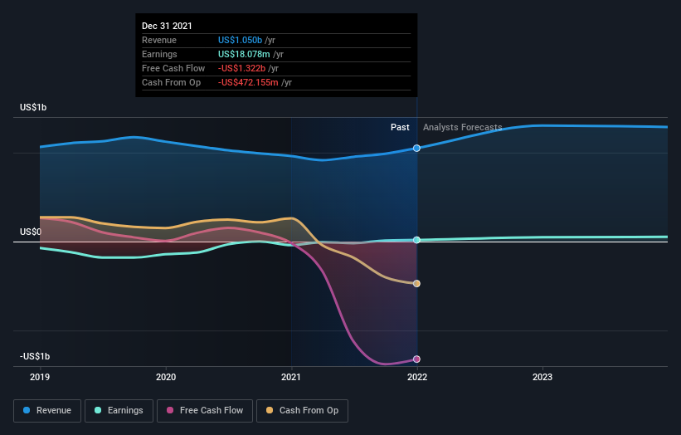Screen dimensions: 681x435
Task: Click the Analysts Forecasts label
Action: [463, 127]
